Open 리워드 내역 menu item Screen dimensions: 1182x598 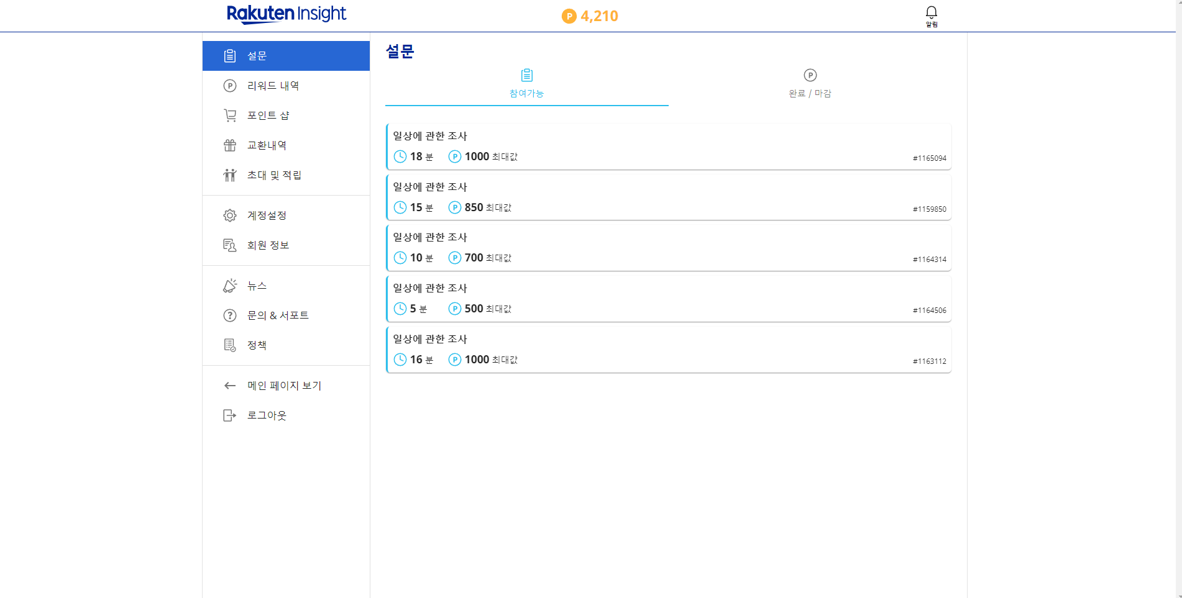tap(286, 86)
